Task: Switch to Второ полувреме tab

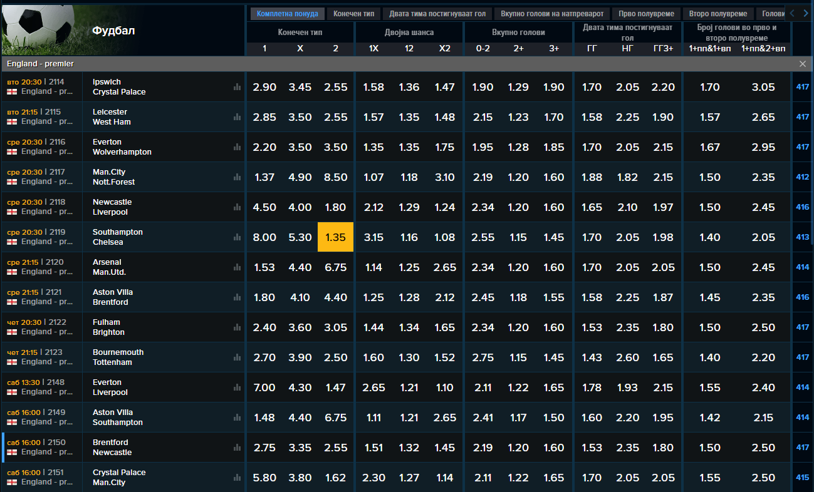Action: (718, 14)
